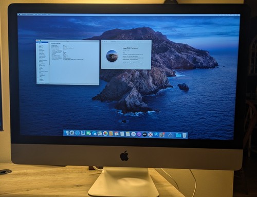Screen dimensions: 257x197
Task: Collapse the Hardware section disclosure triangle
Action: coord(37,42)
